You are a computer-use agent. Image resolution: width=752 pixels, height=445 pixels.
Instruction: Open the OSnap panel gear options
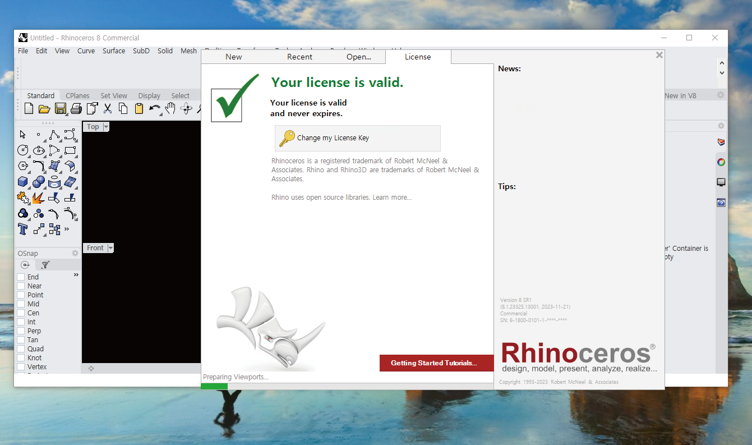click(x=75, y=253)
